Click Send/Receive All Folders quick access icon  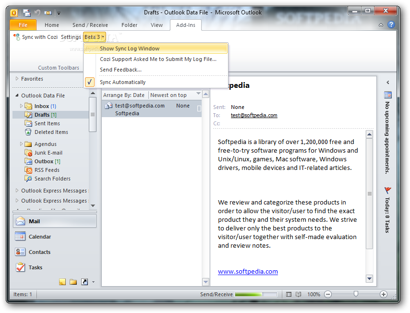coord(27,12)
